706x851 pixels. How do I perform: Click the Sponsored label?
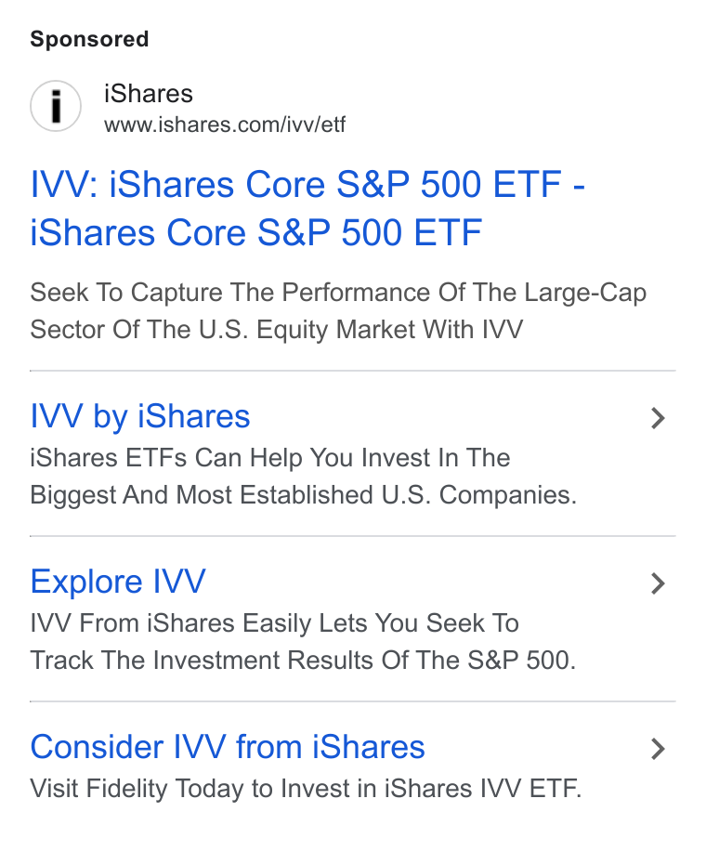point(89,39)
